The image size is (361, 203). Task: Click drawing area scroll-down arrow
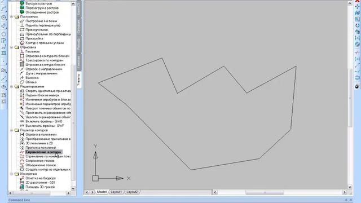[x=350, y=187]
